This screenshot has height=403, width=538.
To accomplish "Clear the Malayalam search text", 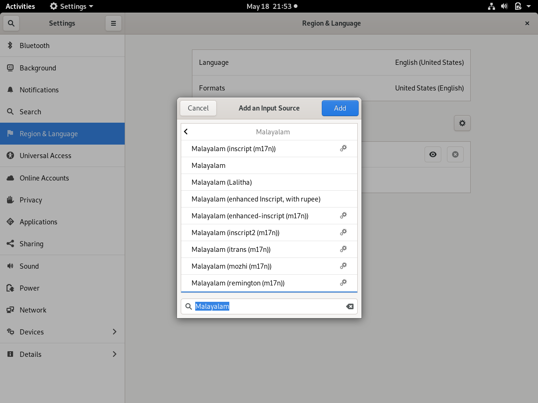I will [349, 306].
